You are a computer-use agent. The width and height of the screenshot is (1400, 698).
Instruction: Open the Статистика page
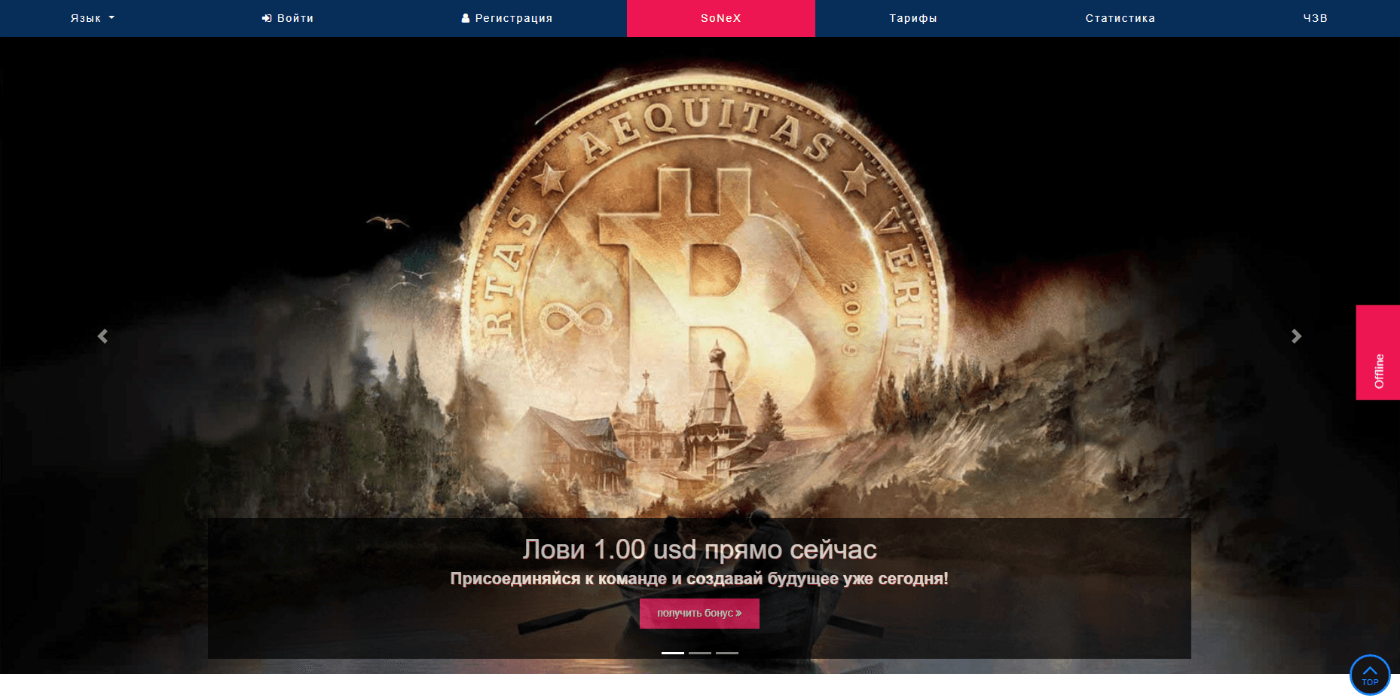coord(1120,18)
